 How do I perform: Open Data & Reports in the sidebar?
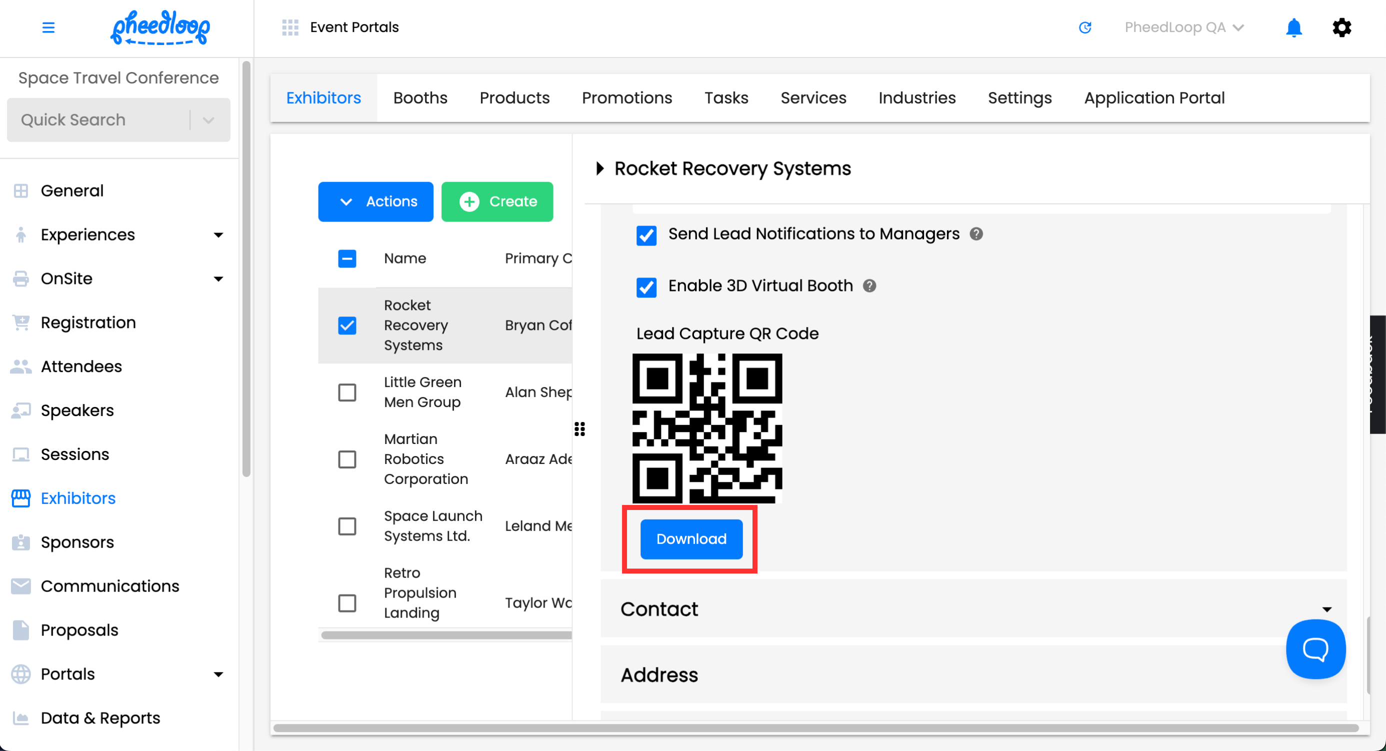tap(100, 718)
